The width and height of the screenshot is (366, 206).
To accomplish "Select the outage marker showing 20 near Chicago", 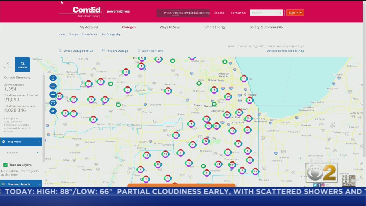I will (x=228, y=97).
